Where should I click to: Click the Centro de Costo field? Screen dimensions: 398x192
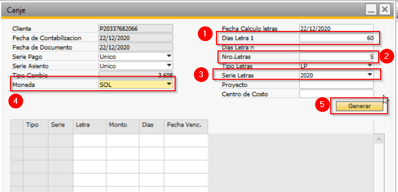coord(336,94)
